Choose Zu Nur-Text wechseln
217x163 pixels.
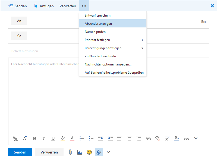pyautogui.click(x=101, y=56)
